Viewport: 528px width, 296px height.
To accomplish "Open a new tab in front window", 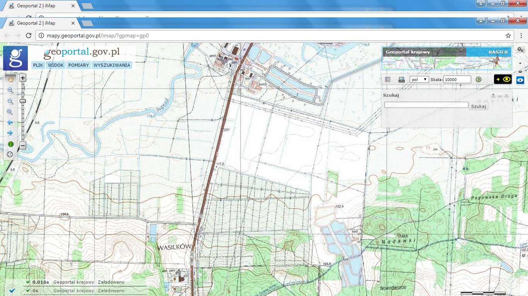I will tap(88, 24).
